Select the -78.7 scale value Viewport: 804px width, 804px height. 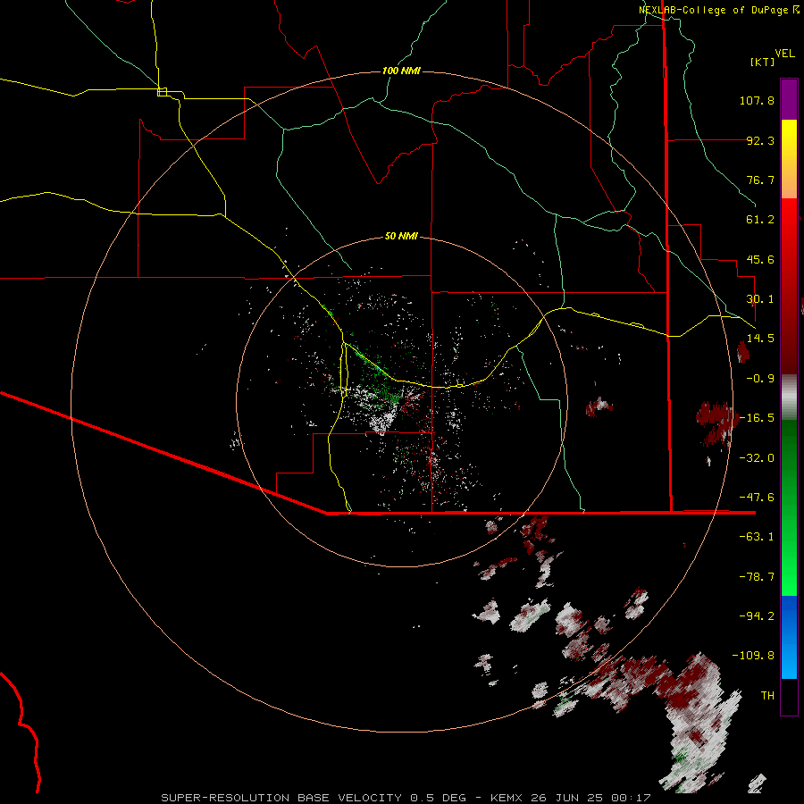pyautogui.click(x=757, y=577)
